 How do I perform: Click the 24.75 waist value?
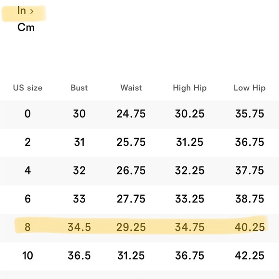(x=131, y=114)
